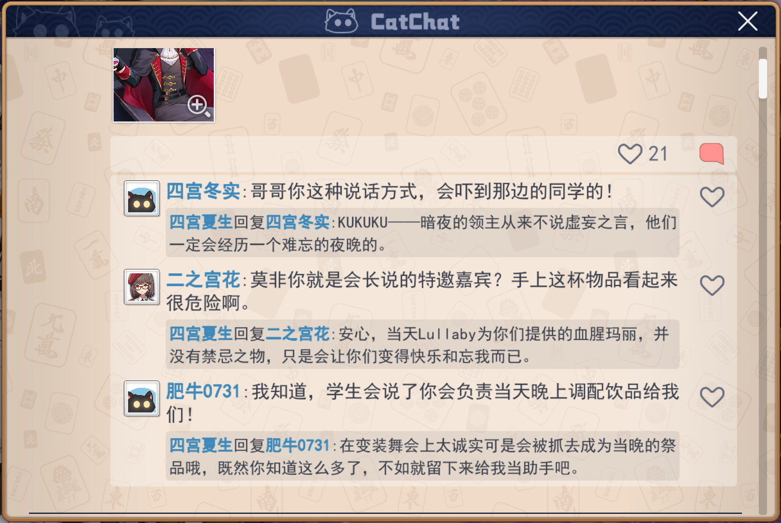The width and height of the screenshot is (781, 523).
Task: Click the magnifier zoom icon on image
Action: pos(199,106)
